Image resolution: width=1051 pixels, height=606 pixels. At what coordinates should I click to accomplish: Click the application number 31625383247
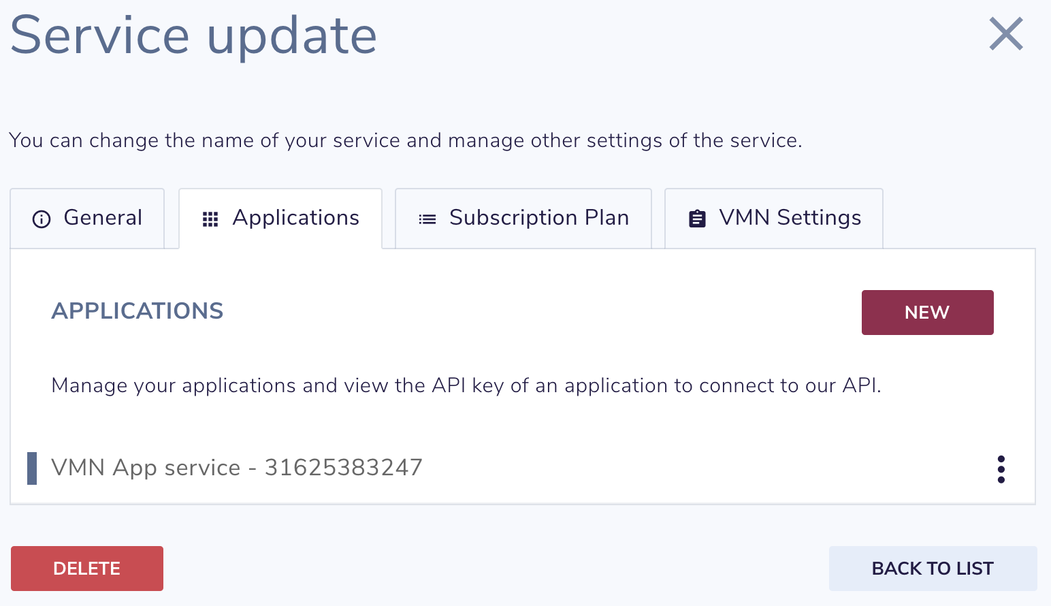point(343,468)
